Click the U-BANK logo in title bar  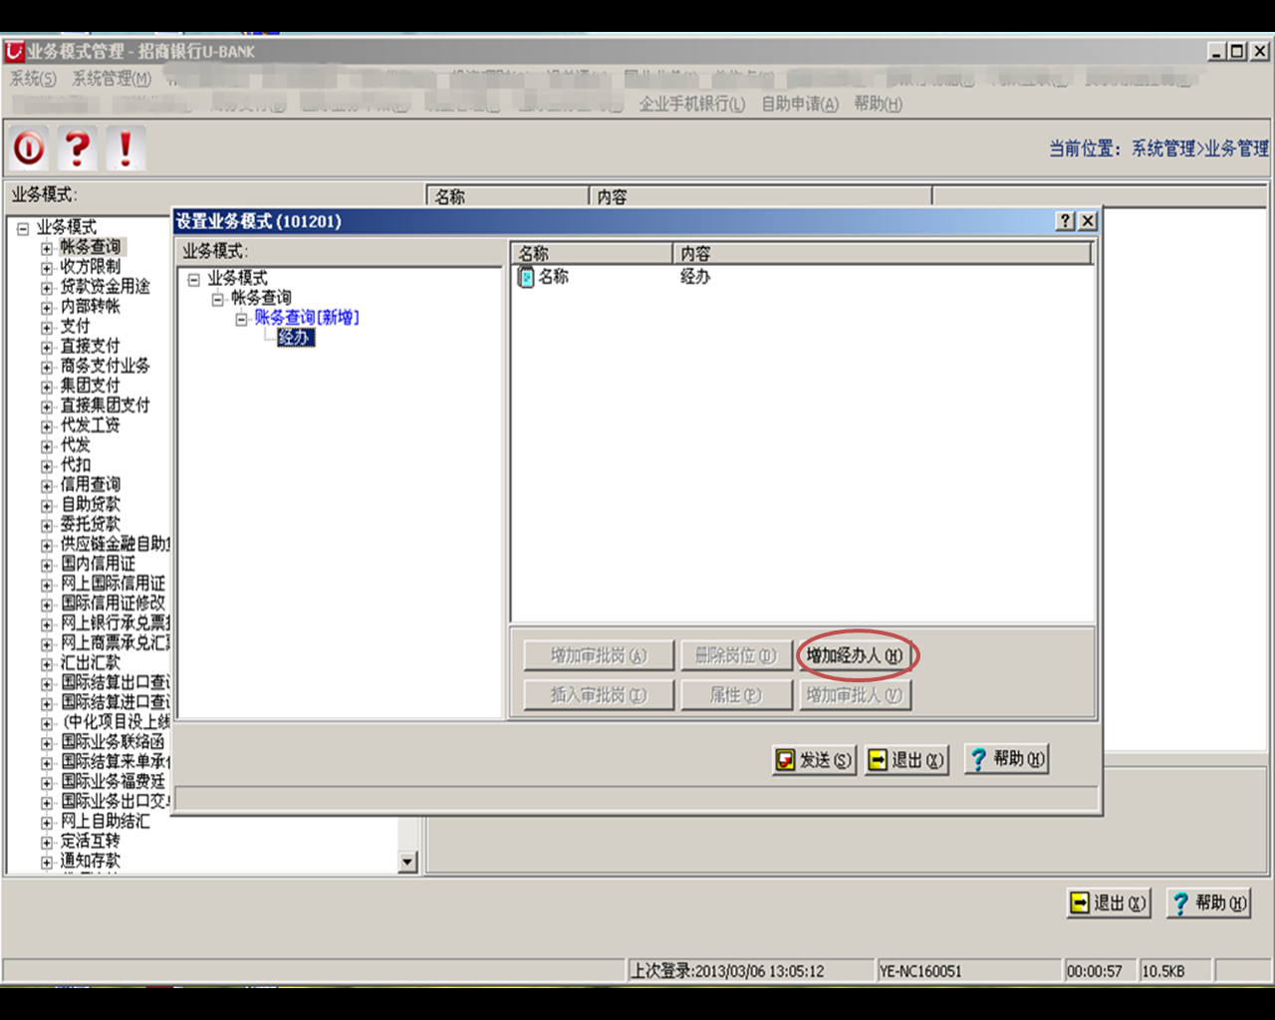(x=14, y=51)
